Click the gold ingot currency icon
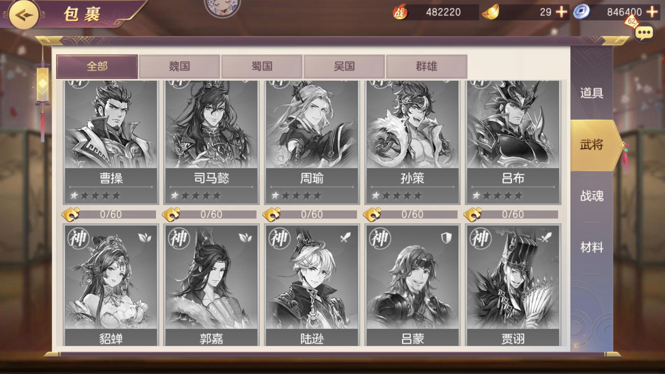665x374 pixels. 490,12
